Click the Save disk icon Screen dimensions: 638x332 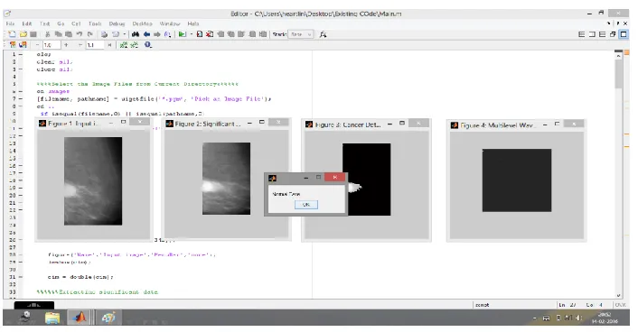click(33, 34)
